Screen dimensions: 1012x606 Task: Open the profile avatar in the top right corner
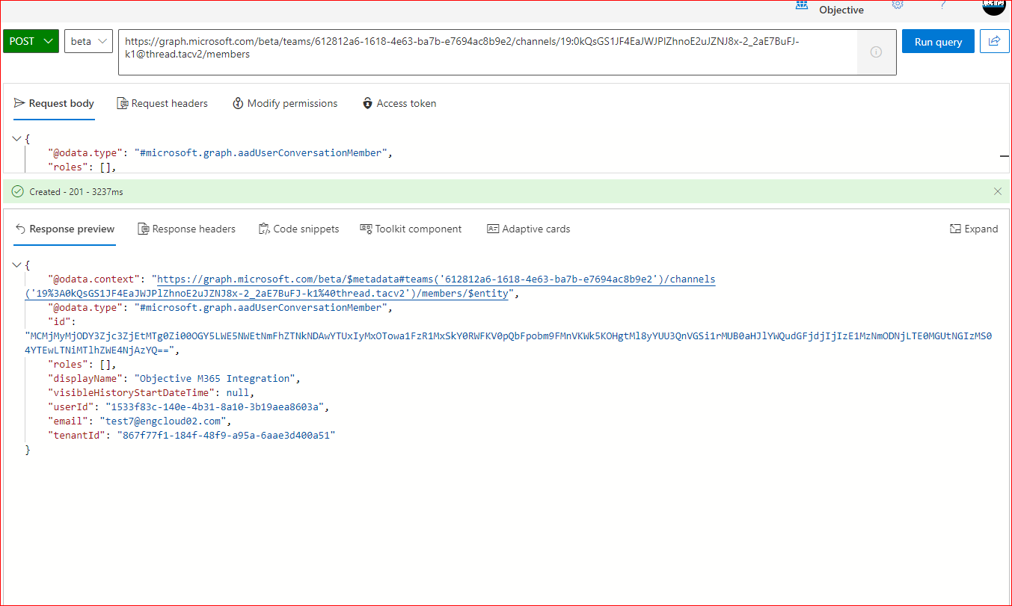tap(993, 8)
